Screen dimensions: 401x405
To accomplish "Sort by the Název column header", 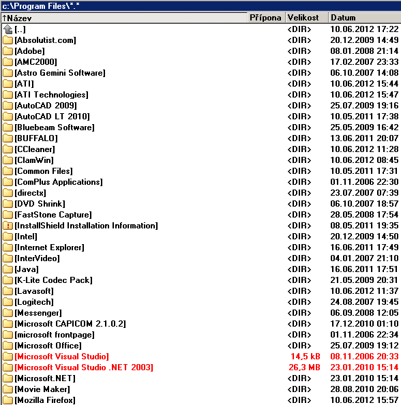I will tap(124, 18).
